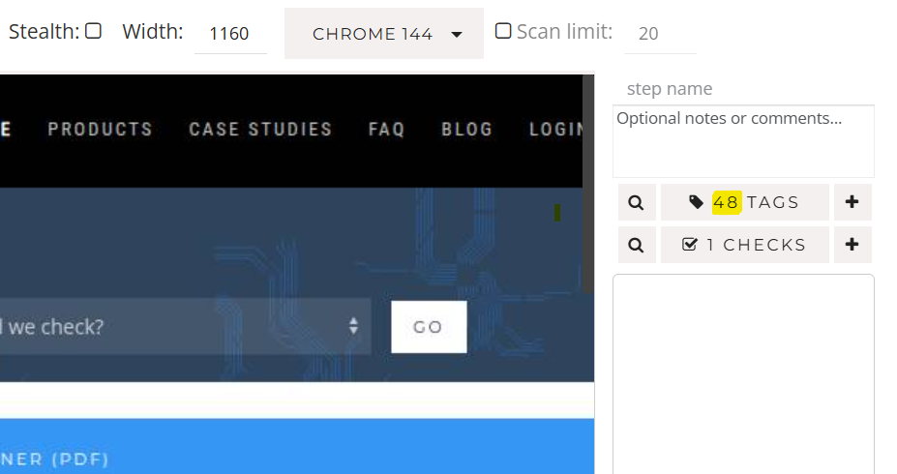Open the Blog navigation link
This screenshot has height=474, width=897.
(466, 129)
